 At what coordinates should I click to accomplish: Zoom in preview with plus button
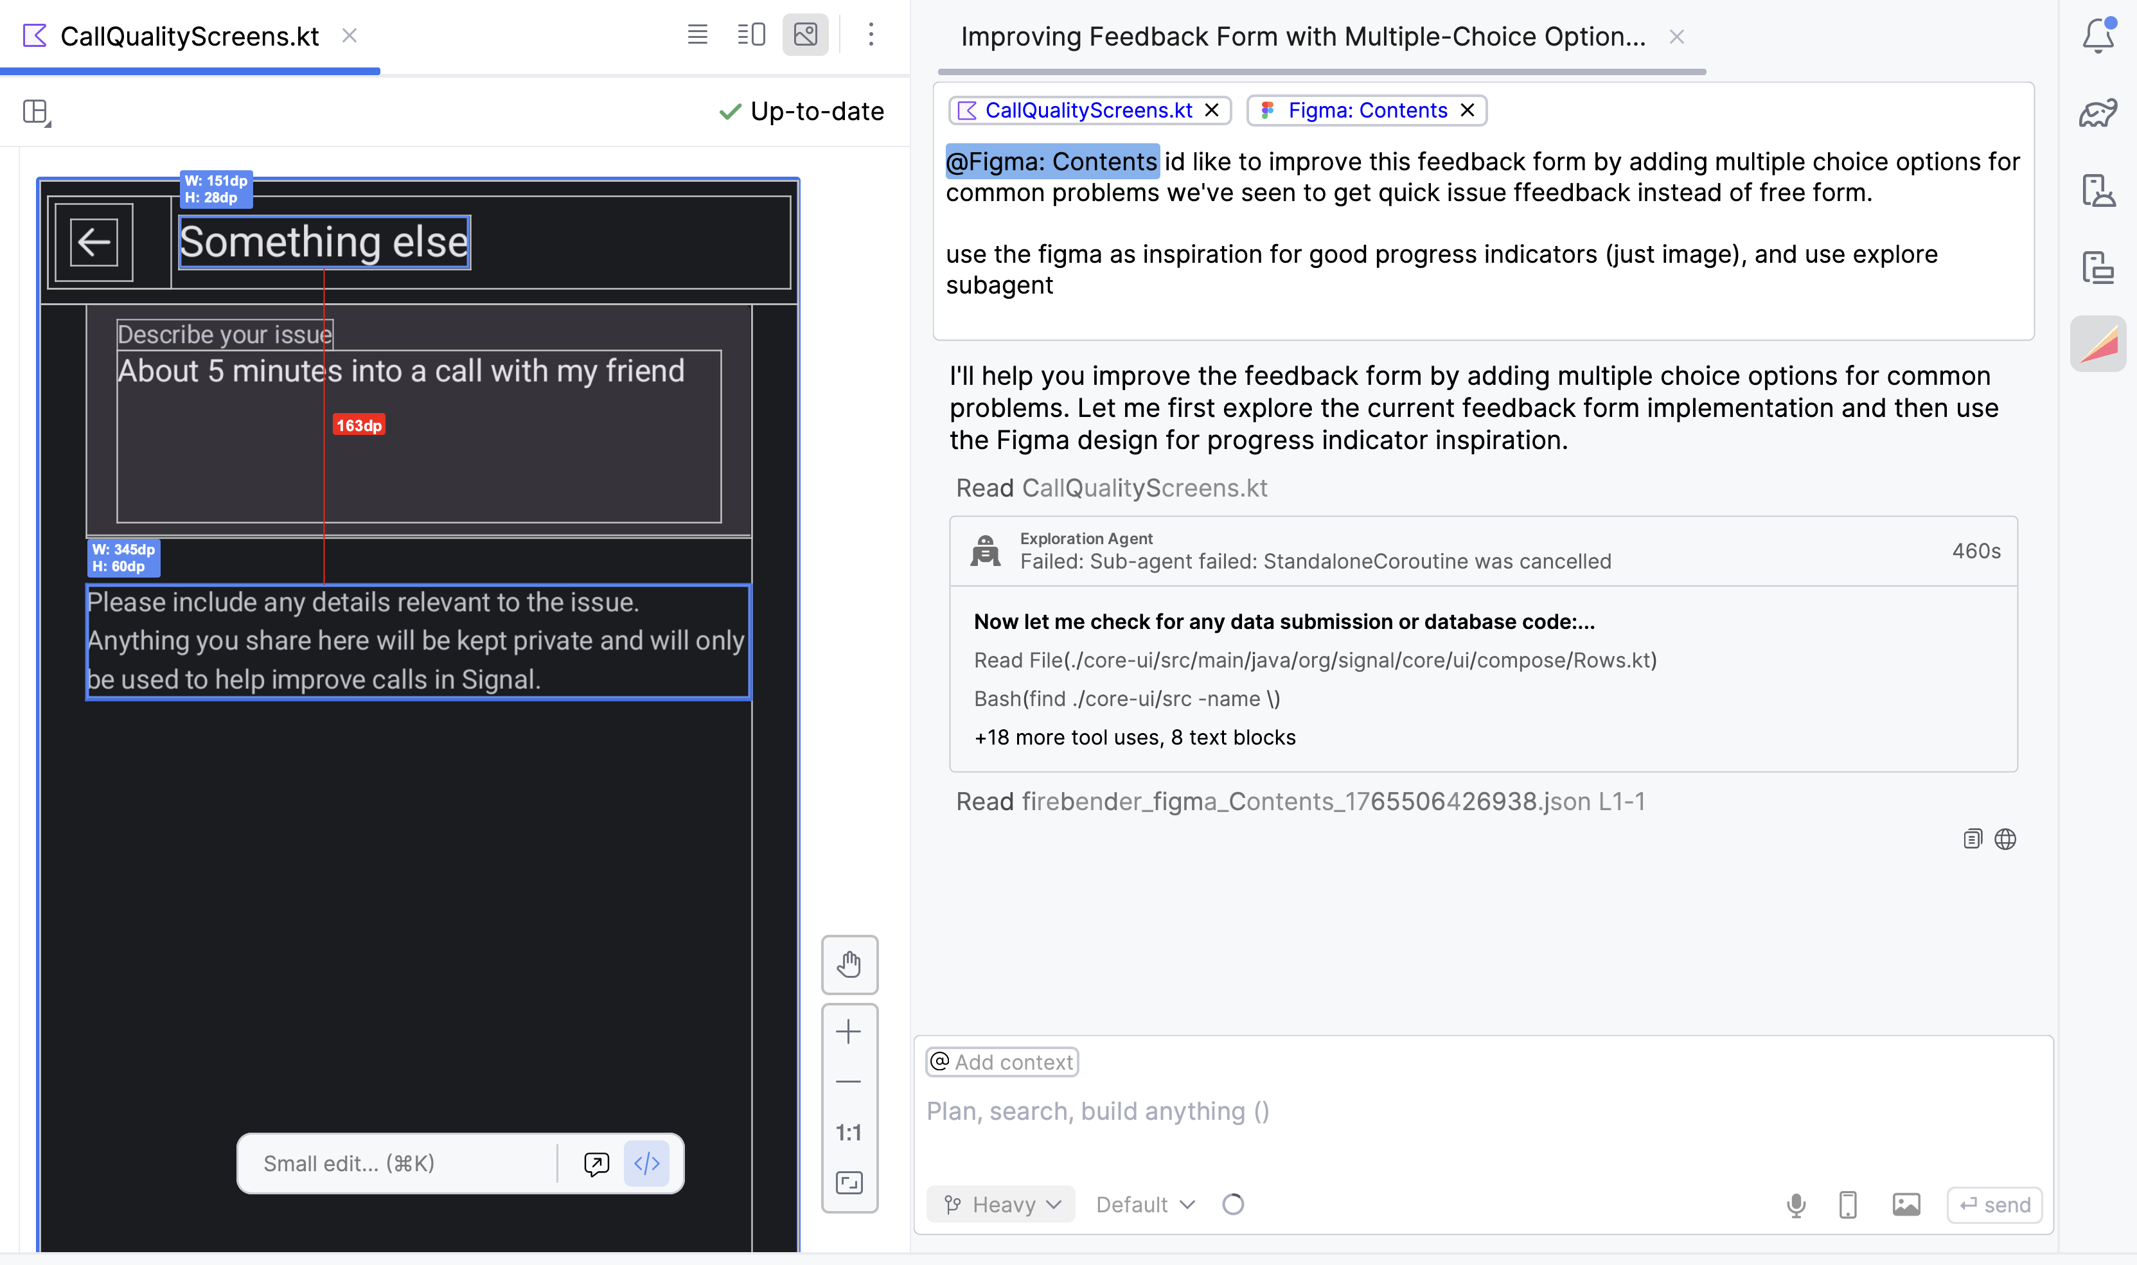tap(848, 1032)
